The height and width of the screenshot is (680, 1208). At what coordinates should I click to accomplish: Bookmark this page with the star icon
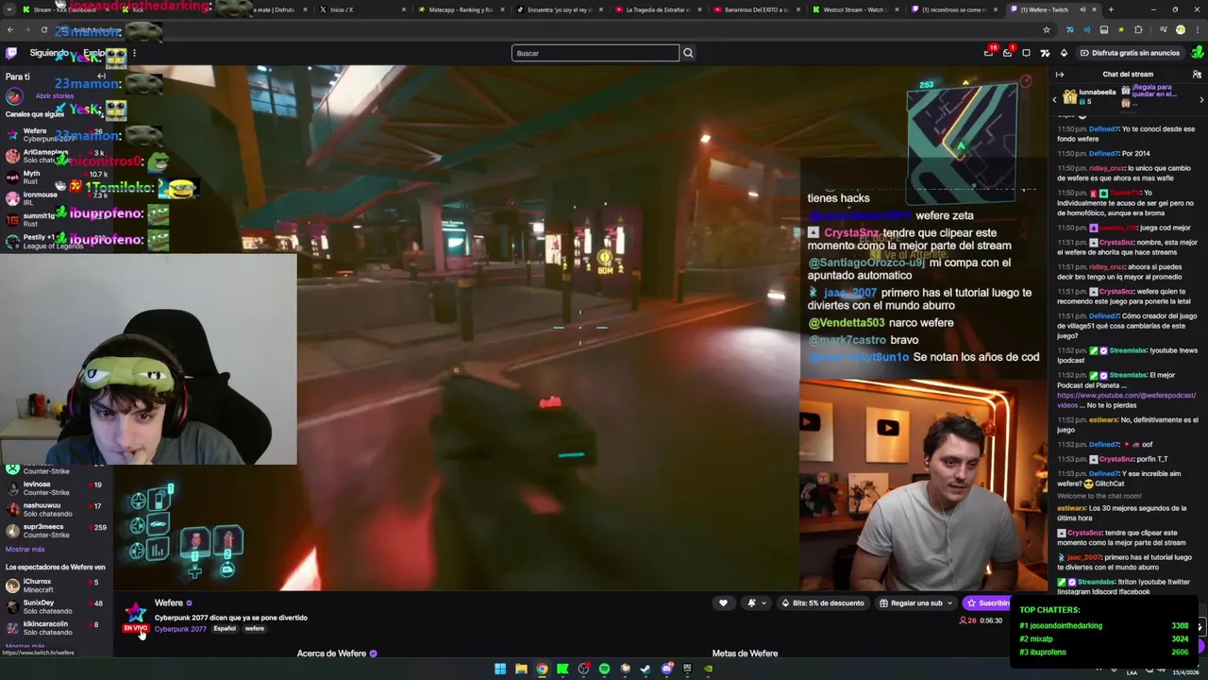pyautogui.click(x=1046, y=30)
